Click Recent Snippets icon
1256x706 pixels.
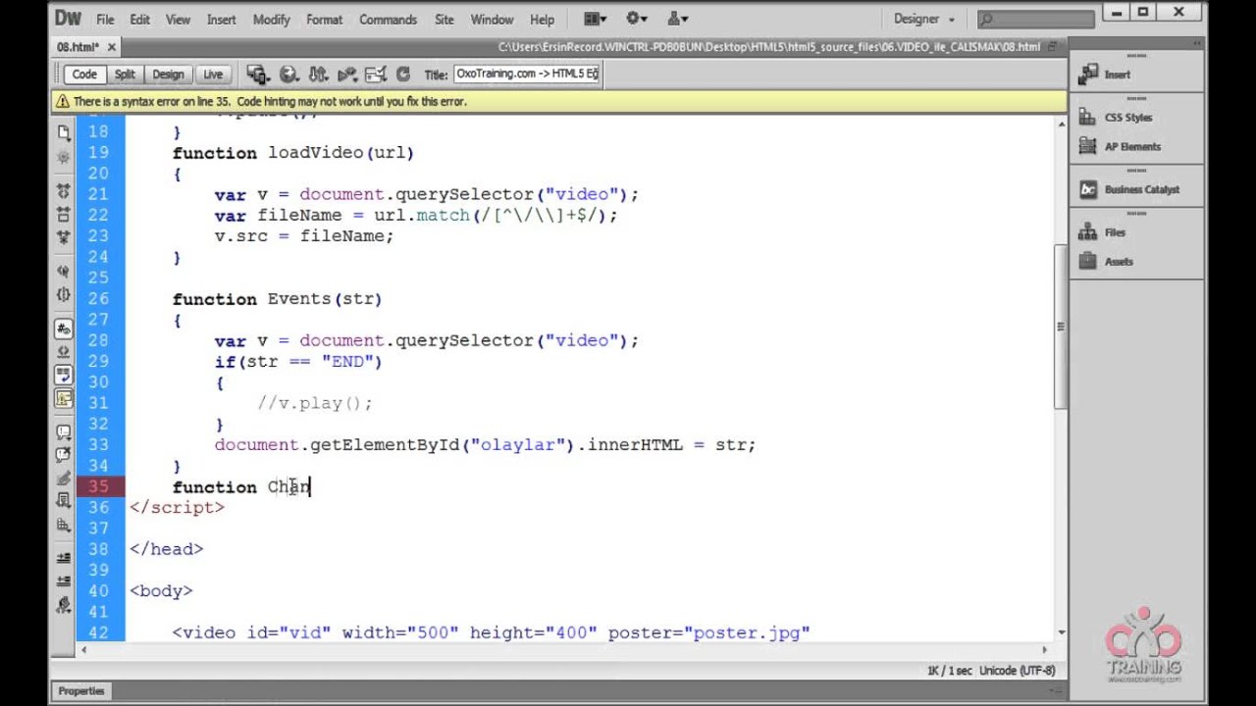(64, 502)
